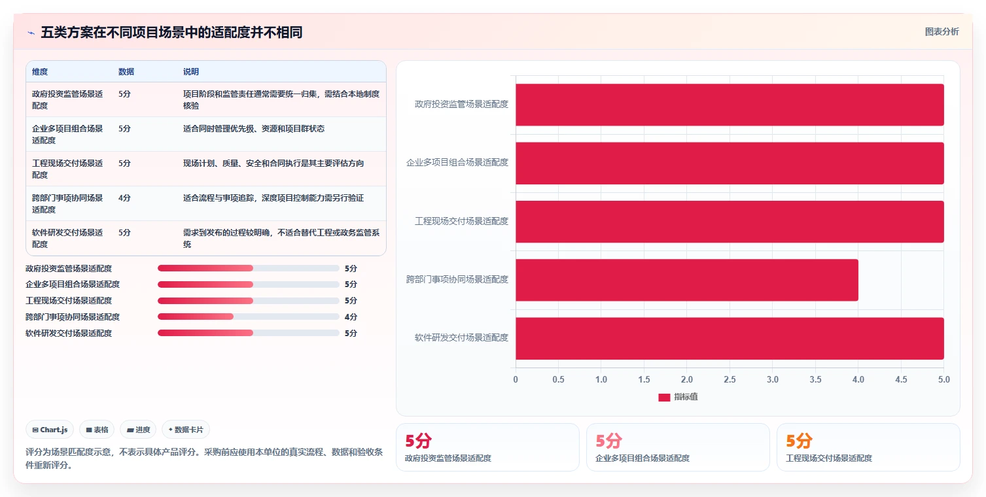Image resolution: width=986 pixels, height=497 pixels.
Task: Click the 4分 score in the table
Action: click(124, 198)
